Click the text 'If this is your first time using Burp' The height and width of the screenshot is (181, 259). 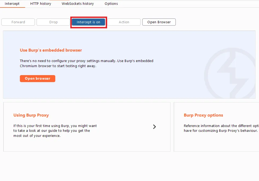pos(41,126)
